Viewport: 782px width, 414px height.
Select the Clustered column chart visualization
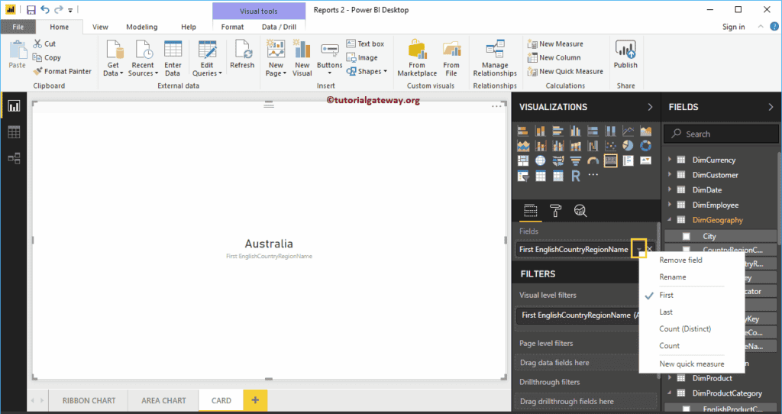[576, 131]
